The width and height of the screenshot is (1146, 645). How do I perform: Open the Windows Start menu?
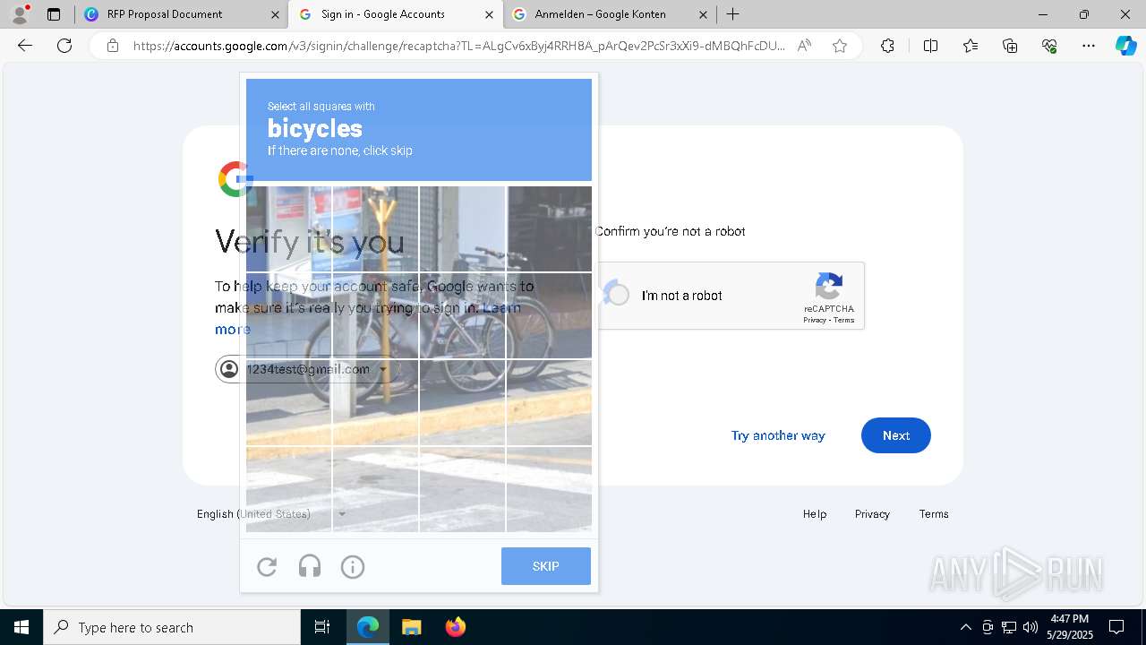coord(21,627)
